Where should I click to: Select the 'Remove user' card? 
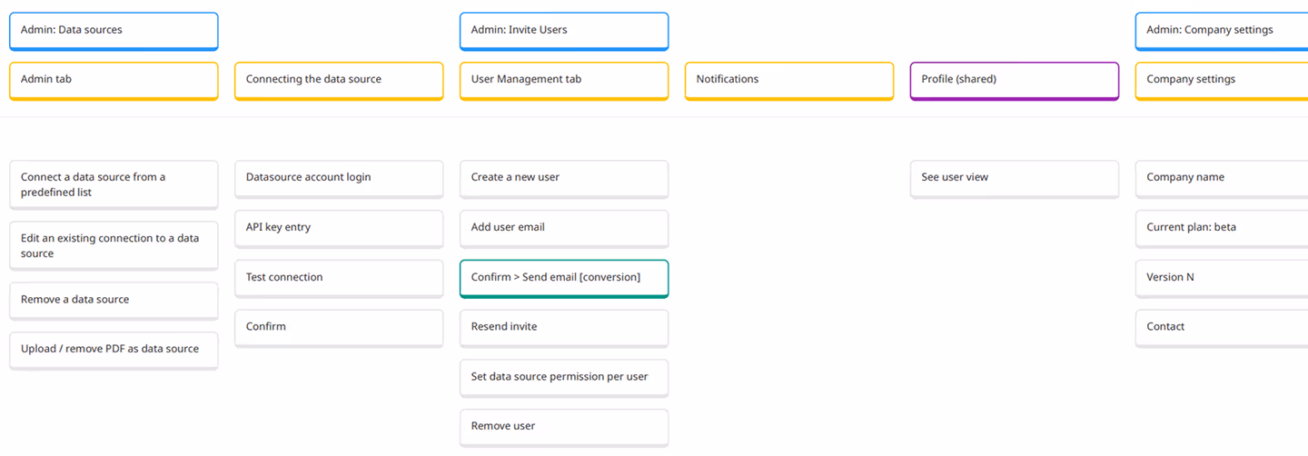(564, 428)
